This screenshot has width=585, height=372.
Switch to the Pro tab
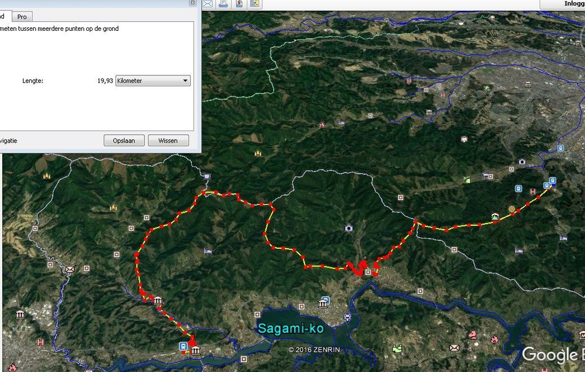click(x=22, y=17)
